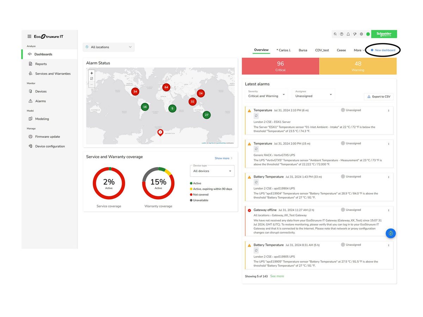Open the Assignee dropdown set to Unassigned
The width and height of the screenshot is (423, 317).
314,94
